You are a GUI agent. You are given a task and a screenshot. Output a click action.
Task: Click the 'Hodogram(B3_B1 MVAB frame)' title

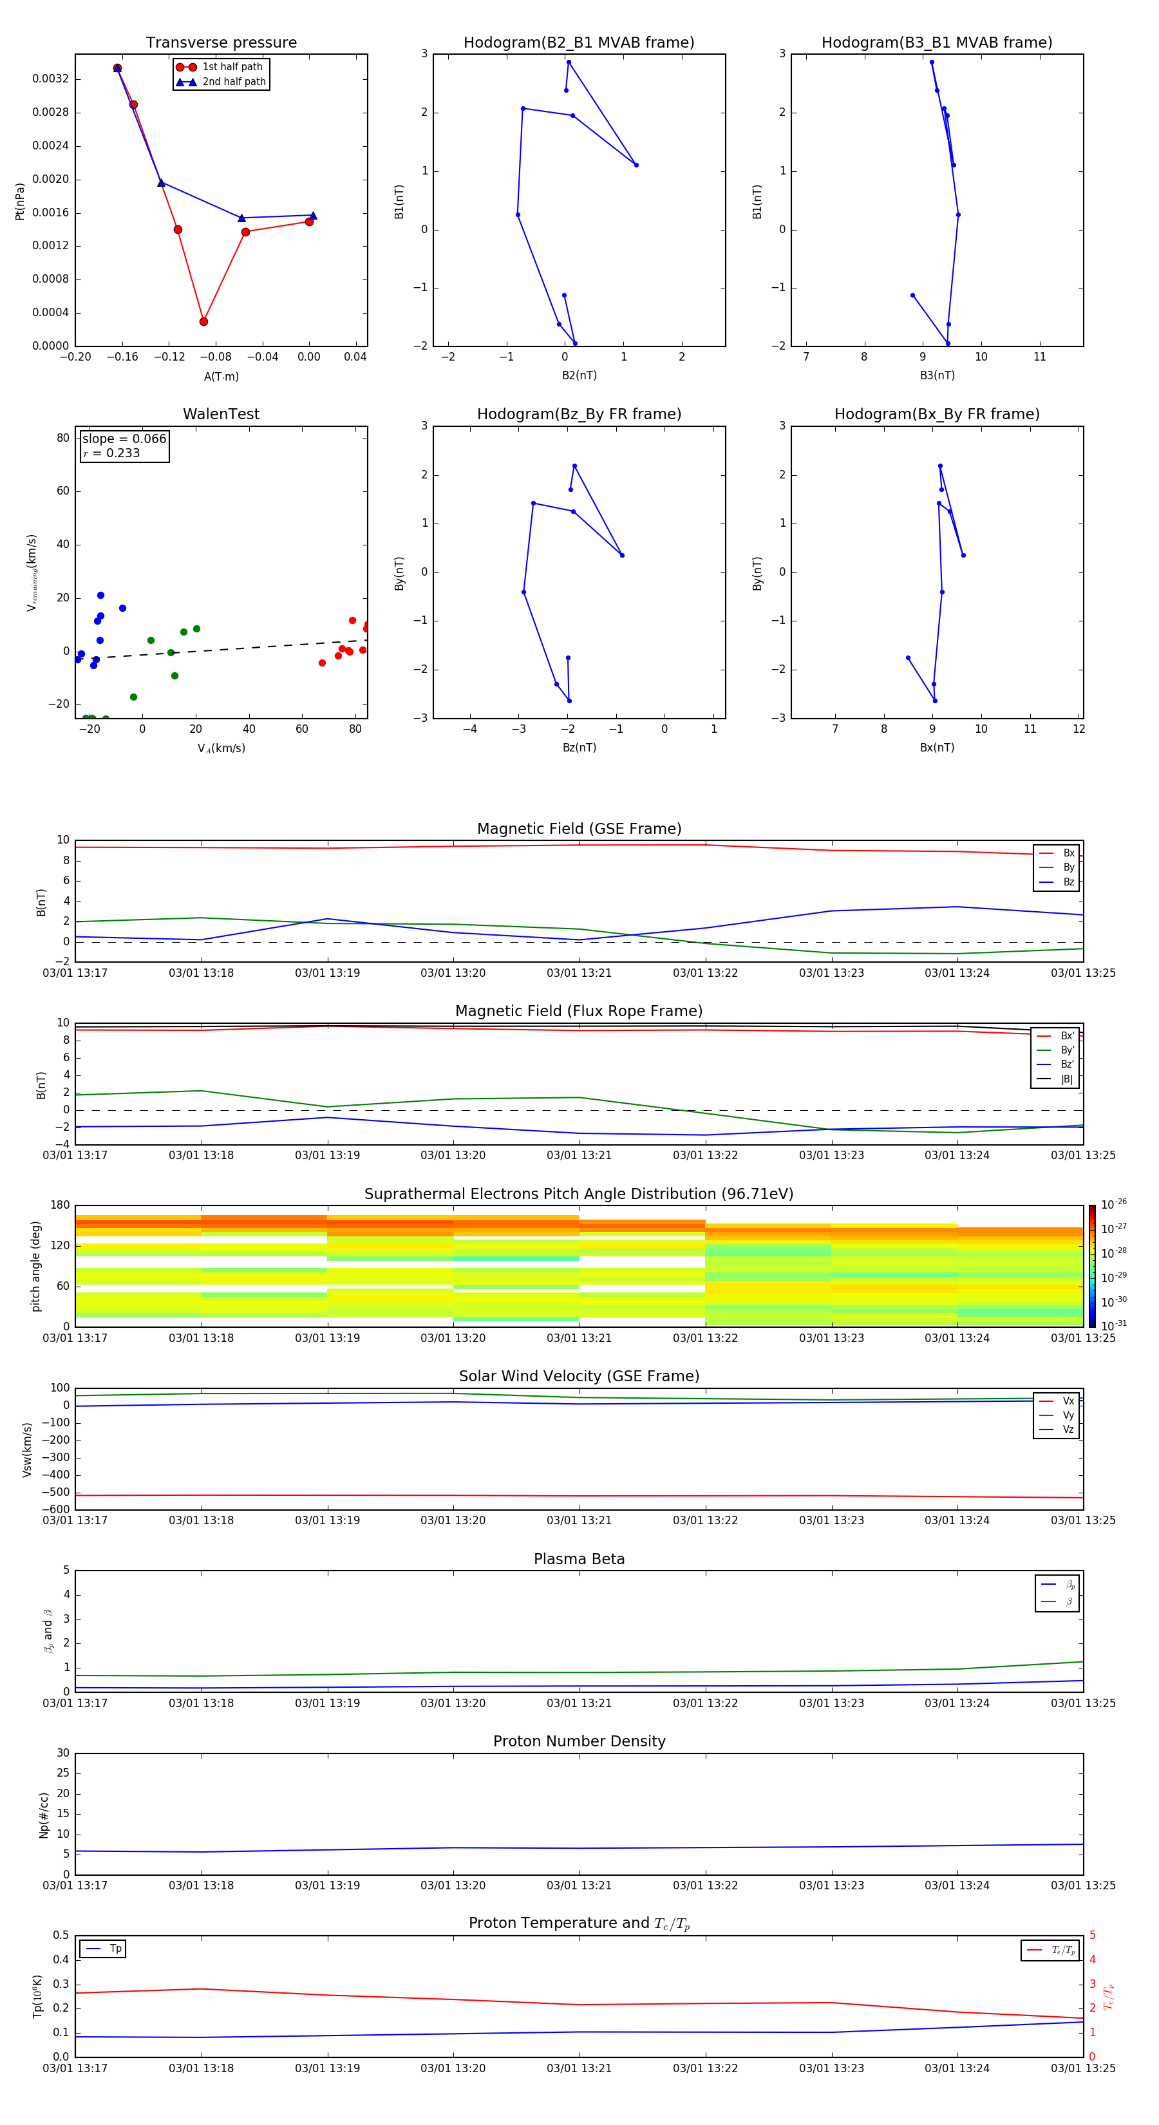click(x=937, y=43)
